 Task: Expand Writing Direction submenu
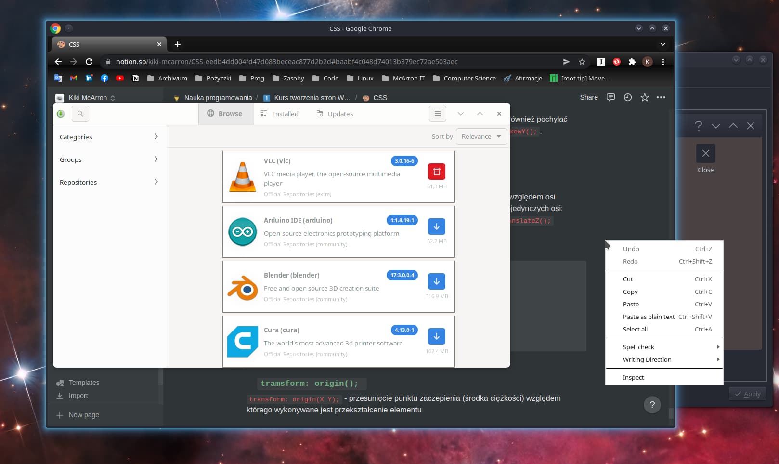tap(664, 359)
